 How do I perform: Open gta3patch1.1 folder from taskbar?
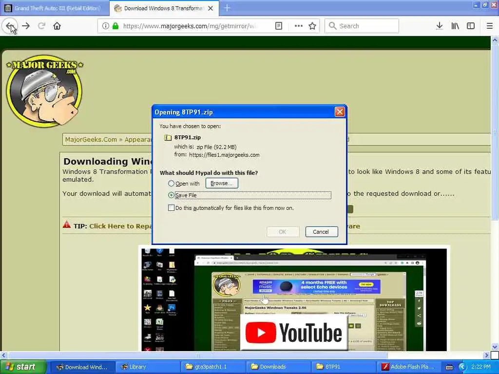point(212,367)
